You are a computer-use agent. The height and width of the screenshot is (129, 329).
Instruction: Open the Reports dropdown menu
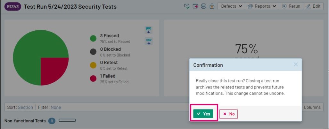click(262, 6)
